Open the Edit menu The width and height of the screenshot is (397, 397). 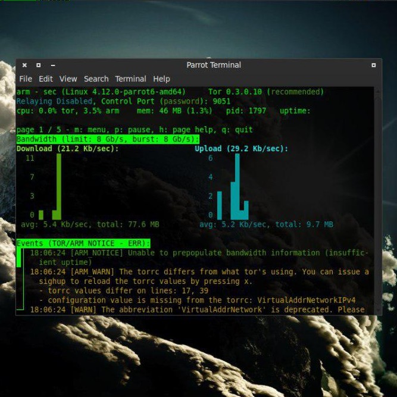point(46,79)
